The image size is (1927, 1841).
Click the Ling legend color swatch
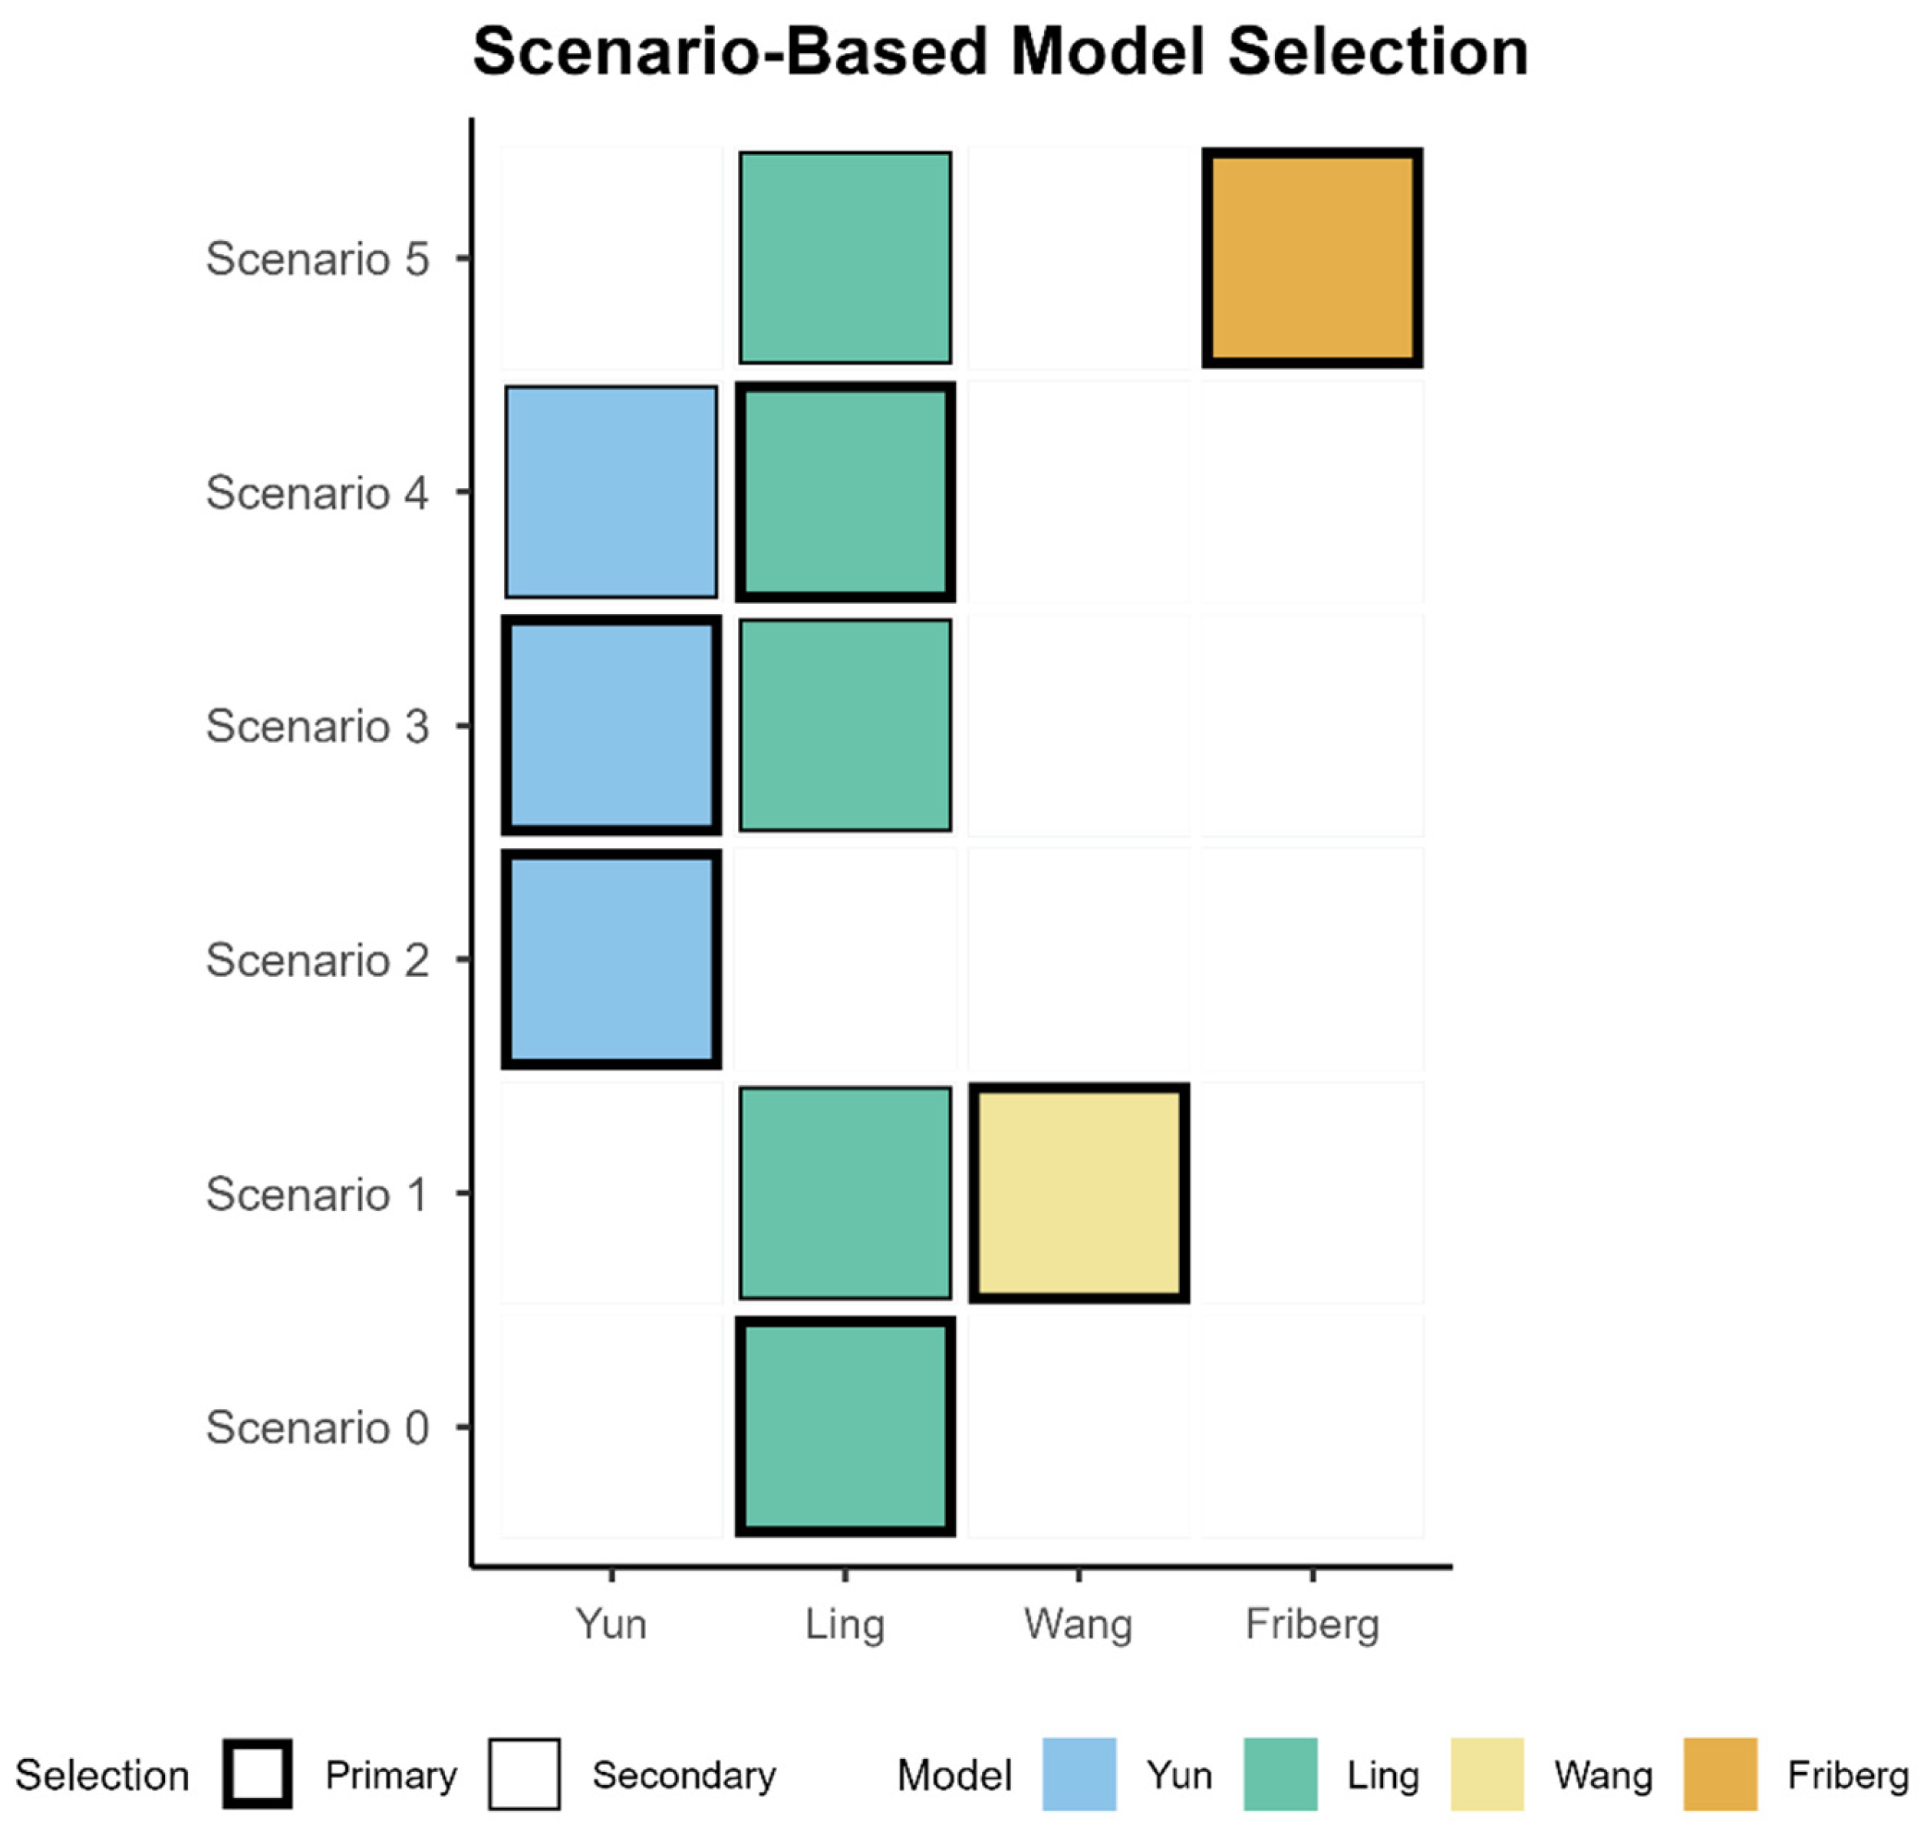(x=1280, y=1774)
